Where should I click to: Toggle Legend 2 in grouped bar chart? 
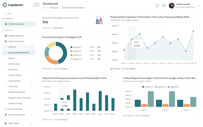pos(160,87)
